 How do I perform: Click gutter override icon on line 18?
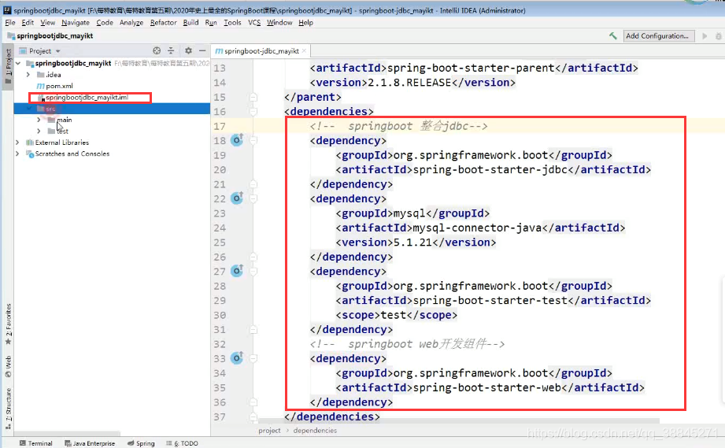pyautogui.click(x=237, y=139)
